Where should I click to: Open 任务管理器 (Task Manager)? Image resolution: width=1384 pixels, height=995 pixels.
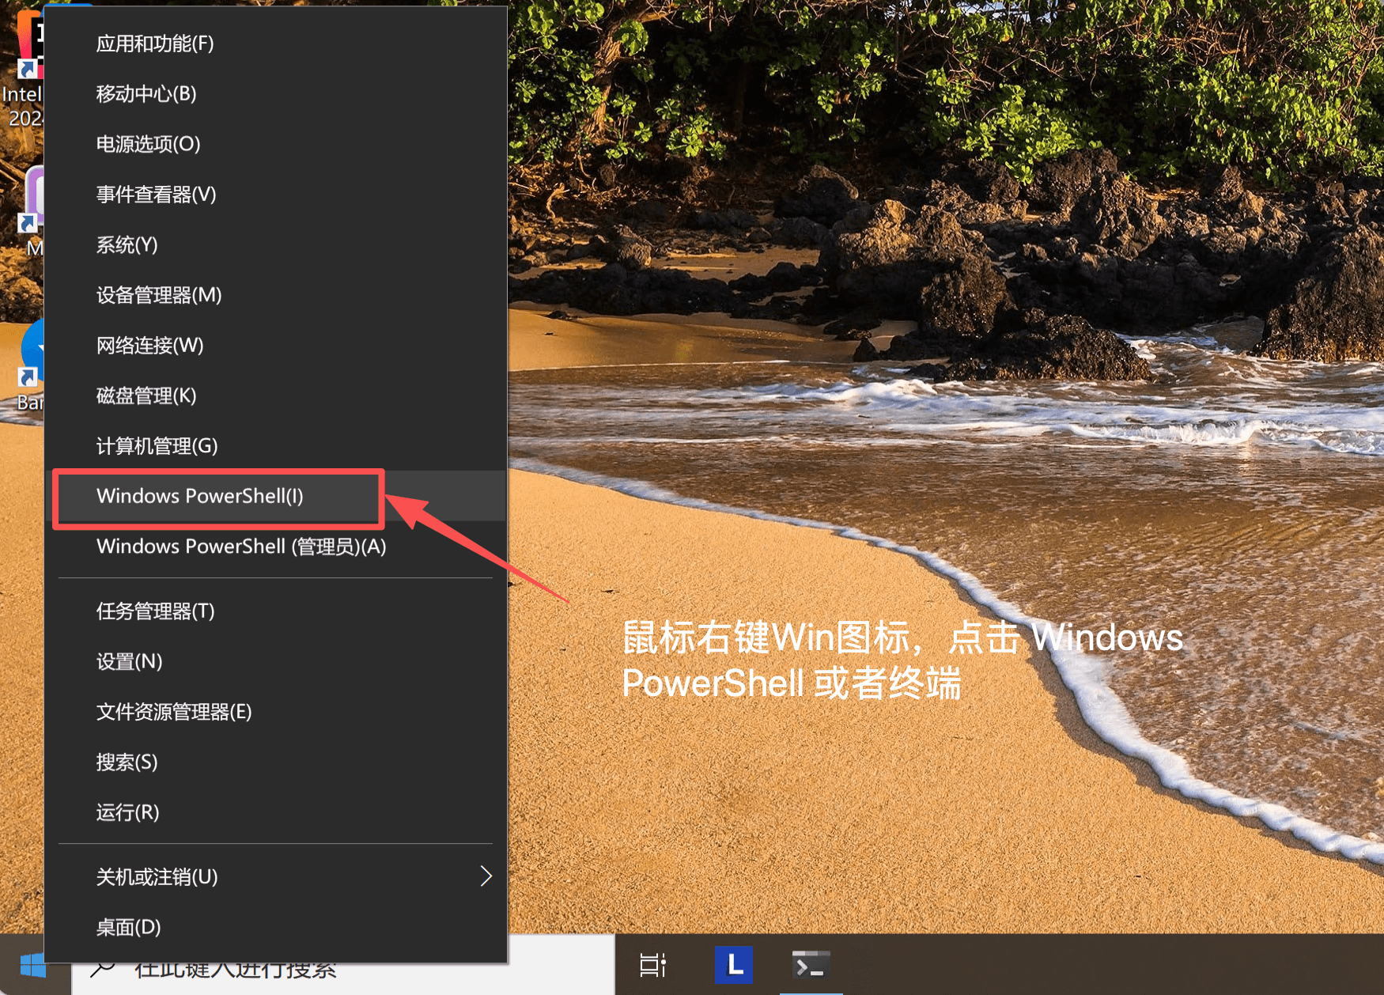click(x=155, y=611)
